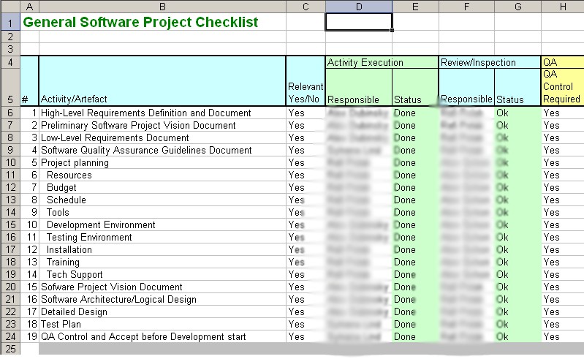
Task: Select column A header
Action: click(x=29, y=7)
